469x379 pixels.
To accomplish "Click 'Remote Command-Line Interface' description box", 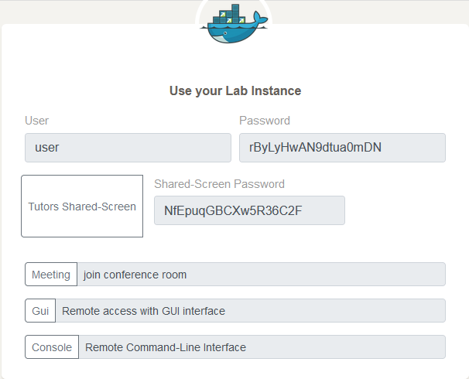I will coord(262,347).
